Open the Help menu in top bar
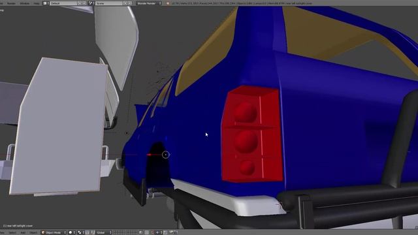The height and width of the screenshot is (235, 418). (37, 3)
